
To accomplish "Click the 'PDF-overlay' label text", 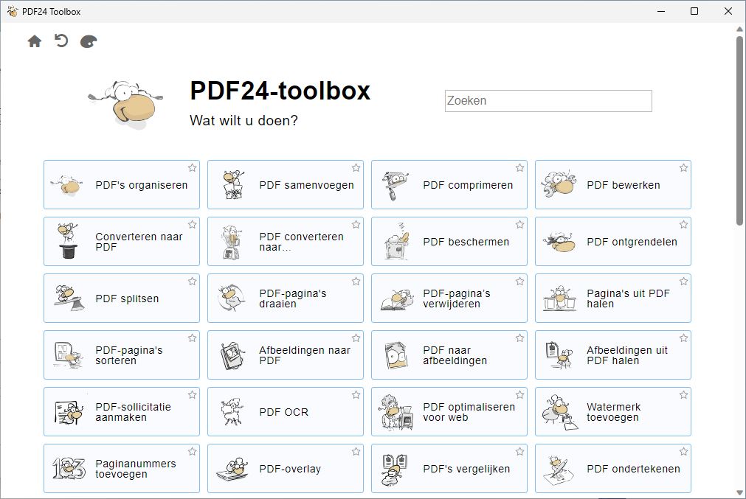I will (x=290, y=469).
